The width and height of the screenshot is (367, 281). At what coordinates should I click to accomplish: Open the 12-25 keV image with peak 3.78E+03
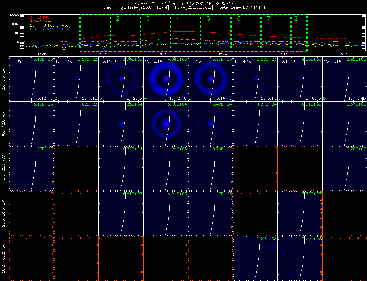(x=345, y=168)
